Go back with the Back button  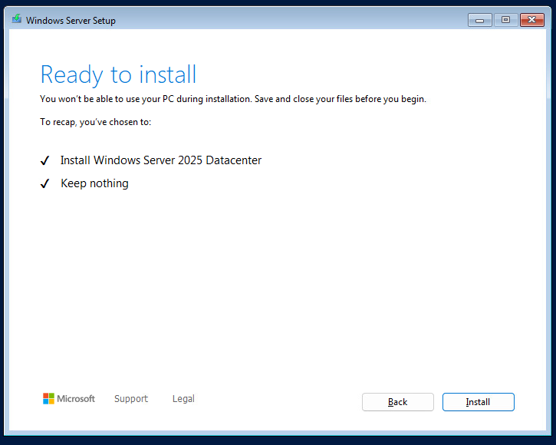397,402
